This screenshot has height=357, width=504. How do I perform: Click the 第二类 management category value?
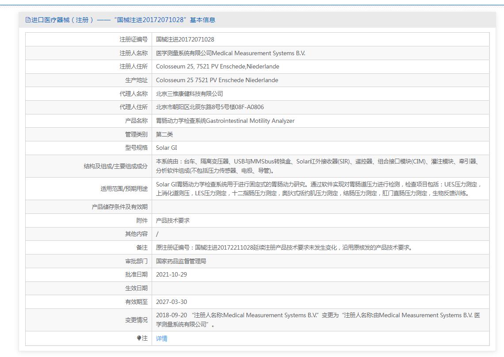pos(164,134)
